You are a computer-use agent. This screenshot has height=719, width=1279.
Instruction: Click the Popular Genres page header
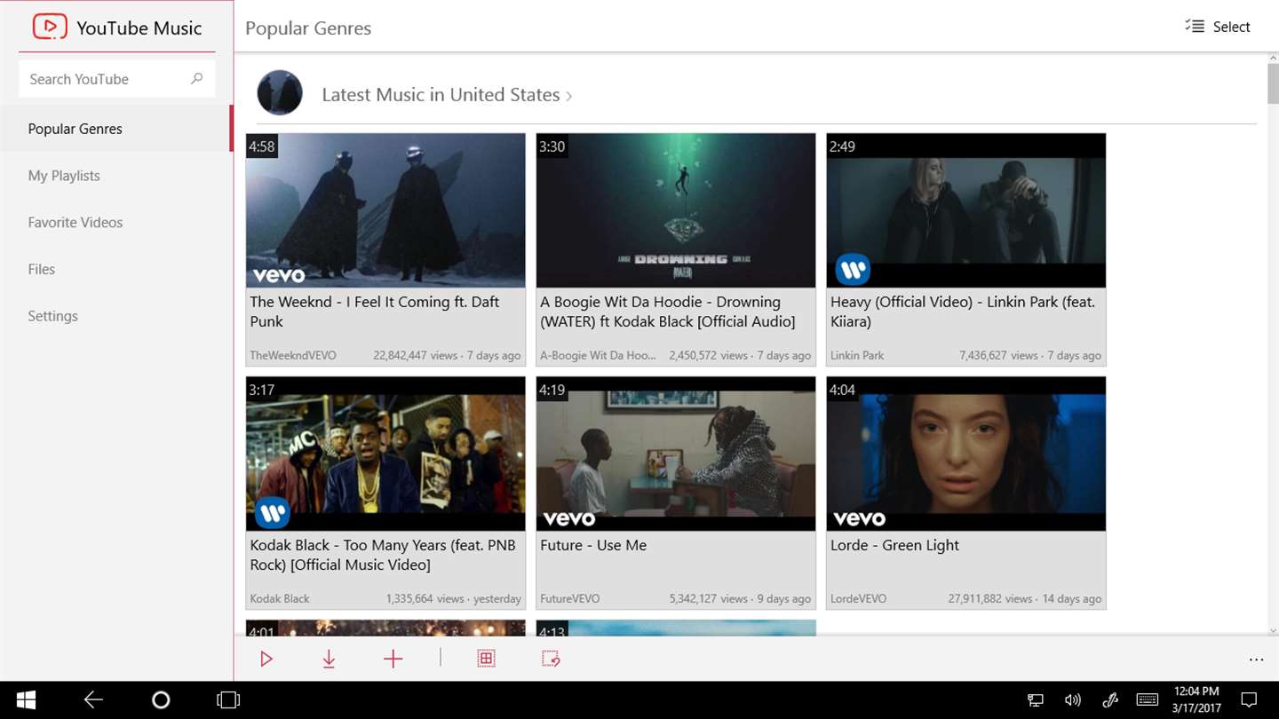[x=308, y=28]
